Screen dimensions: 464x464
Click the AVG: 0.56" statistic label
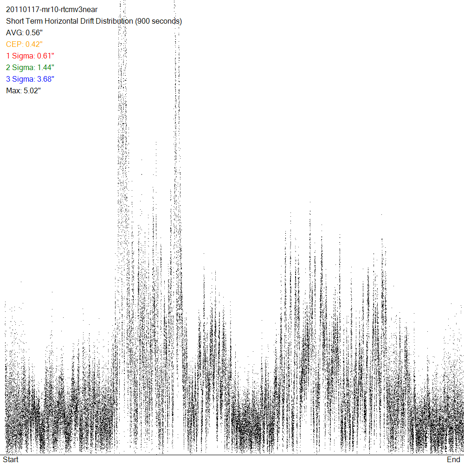[x=24, y=33]
